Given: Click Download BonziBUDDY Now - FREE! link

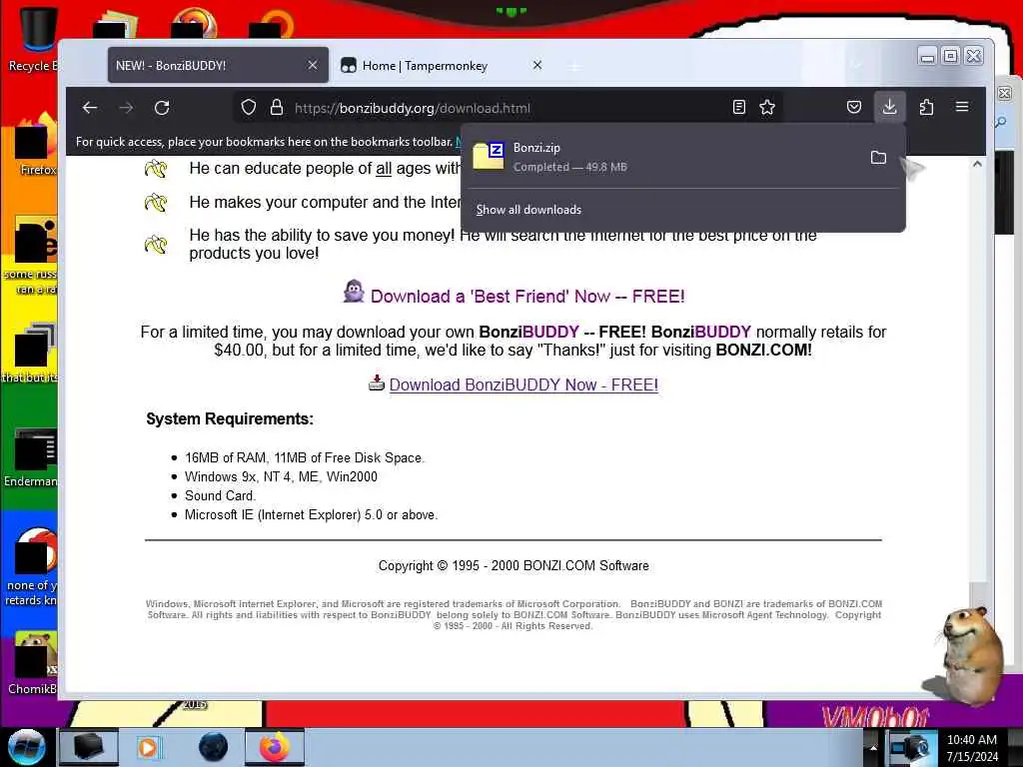Looking at the screenshot, I should click(523, 384).
